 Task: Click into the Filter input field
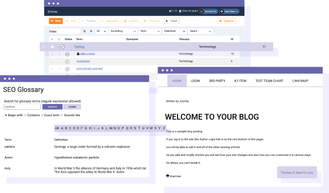[x=65, y=31]
